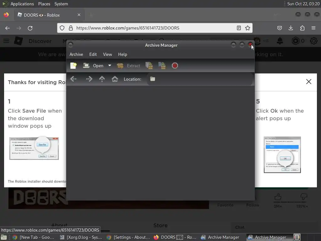Screen dimensions: 321x241
Task: Open Roblox settings gear
Action: pos(313,41)
